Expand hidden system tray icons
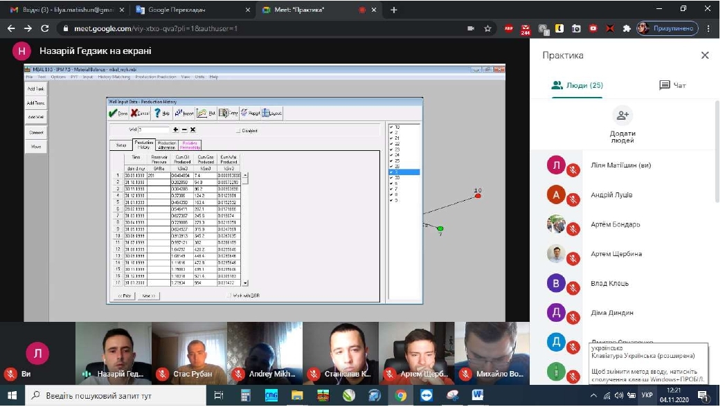Image resolution: width=725 pixels, height=407 pixels. tap(593, 396)
